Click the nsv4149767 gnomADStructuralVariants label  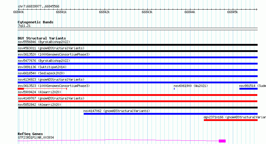[x=51, y=98]
